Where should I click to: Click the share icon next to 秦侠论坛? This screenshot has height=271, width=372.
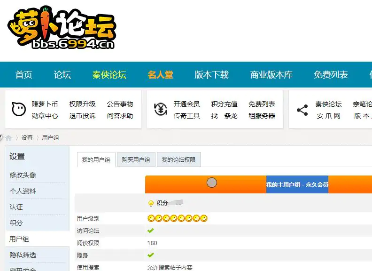point(302,110)
